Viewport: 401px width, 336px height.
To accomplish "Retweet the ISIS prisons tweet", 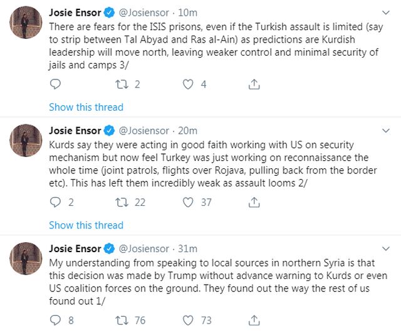I will (122, 84).
